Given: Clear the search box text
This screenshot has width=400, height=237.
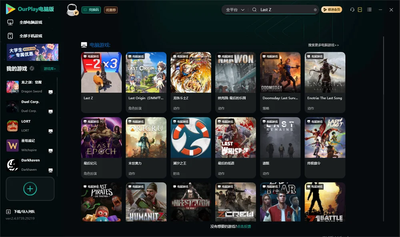Looking at the screenshot, I should tap(315, 10).
